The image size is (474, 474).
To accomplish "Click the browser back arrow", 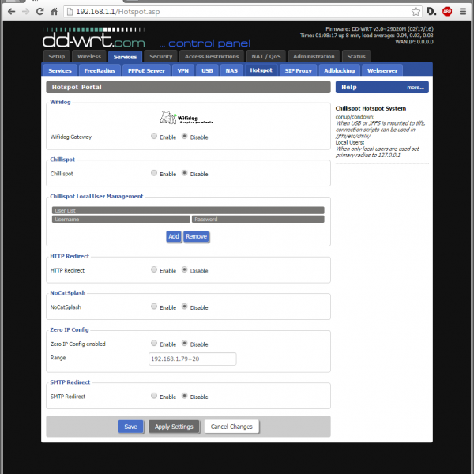I will click(10, 12).
